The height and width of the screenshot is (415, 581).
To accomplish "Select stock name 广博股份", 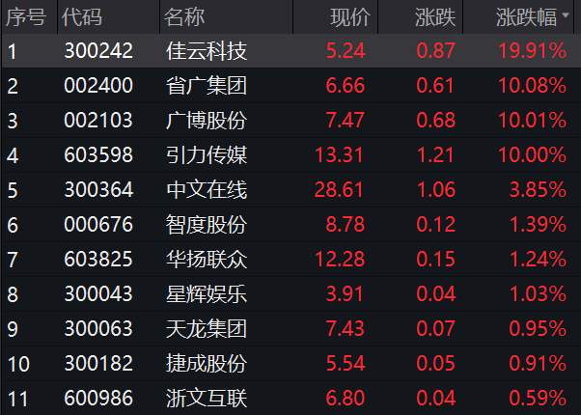I will (x=207, y=121).
